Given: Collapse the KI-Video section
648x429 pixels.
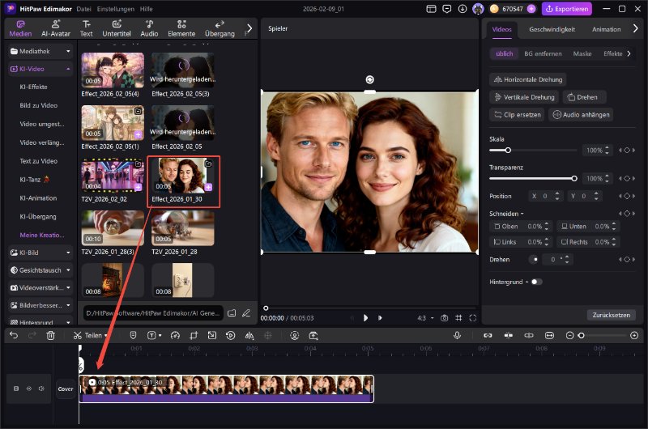Looking at the screenshot, I should click(40, 69).
